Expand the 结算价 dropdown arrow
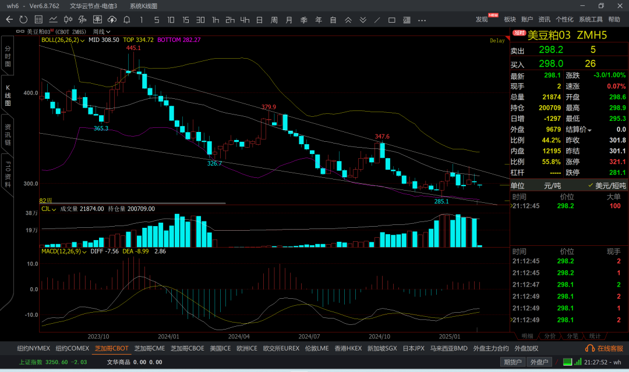This screenshot has height=372, width=629. click(589, 130)
